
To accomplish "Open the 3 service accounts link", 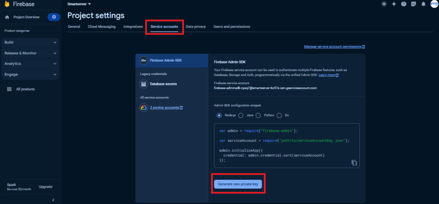I will click(166, 108).
